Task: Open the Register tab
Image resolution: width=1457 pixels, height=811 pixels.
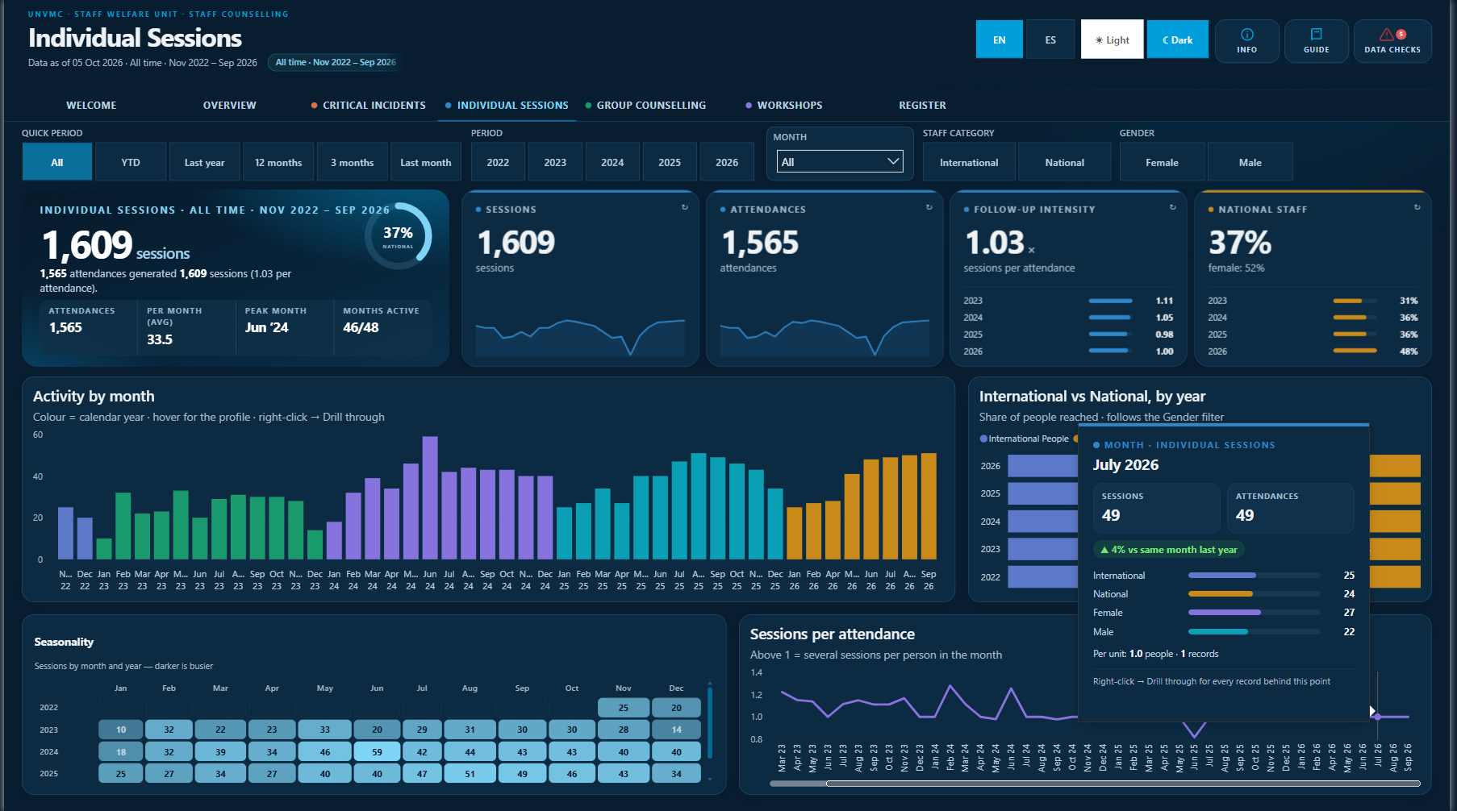Action: (x=922, y=106)
